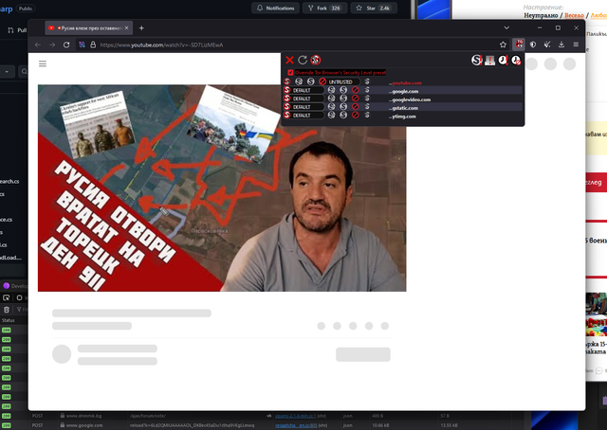
Task: Open Pull requests tab in GitHub window
Action: 17,30
